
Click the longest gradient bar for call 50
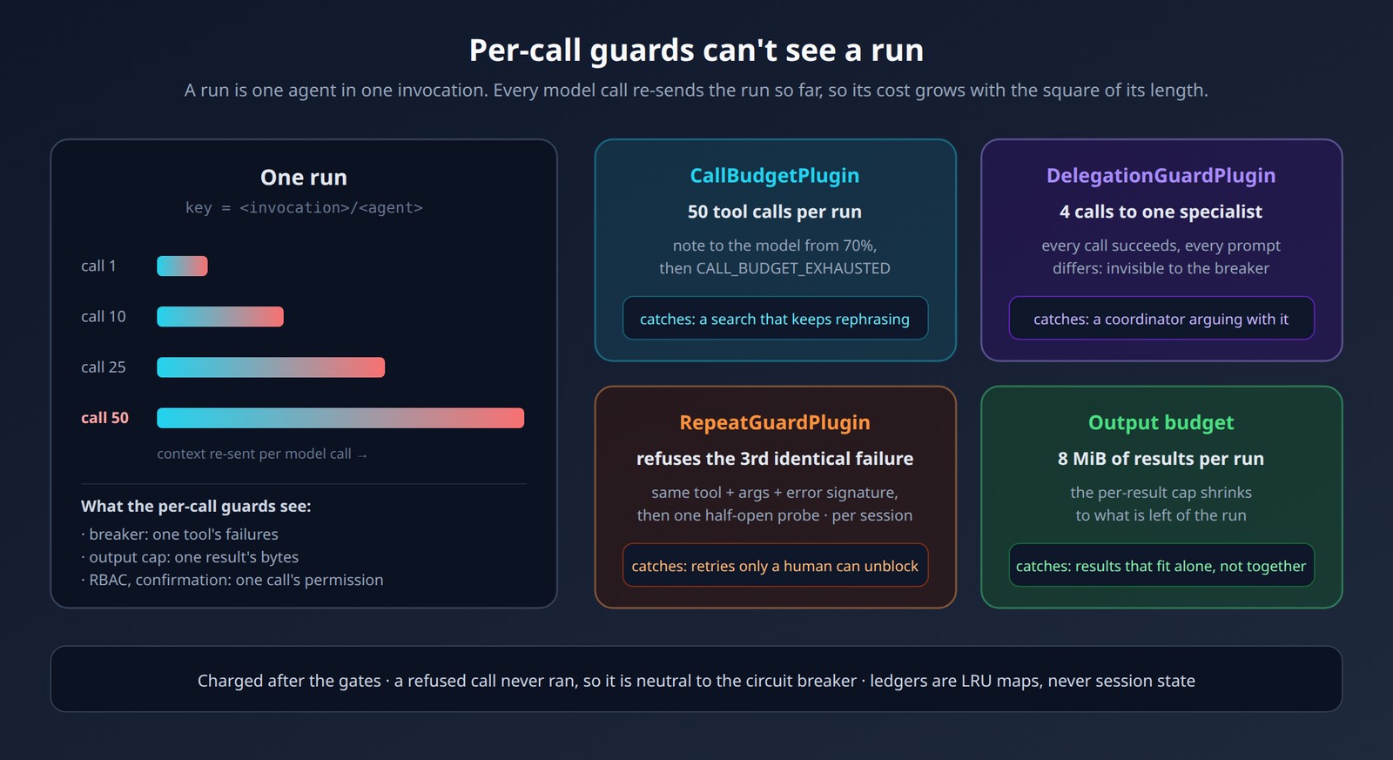click(x=340, y=418)
